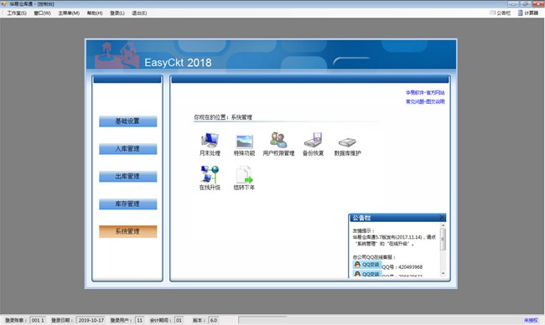Image resolution: width=545 pixels, height=325 pixels.
Task: Select the 出库管理 sidebar button
Action: tap(127, 177)
